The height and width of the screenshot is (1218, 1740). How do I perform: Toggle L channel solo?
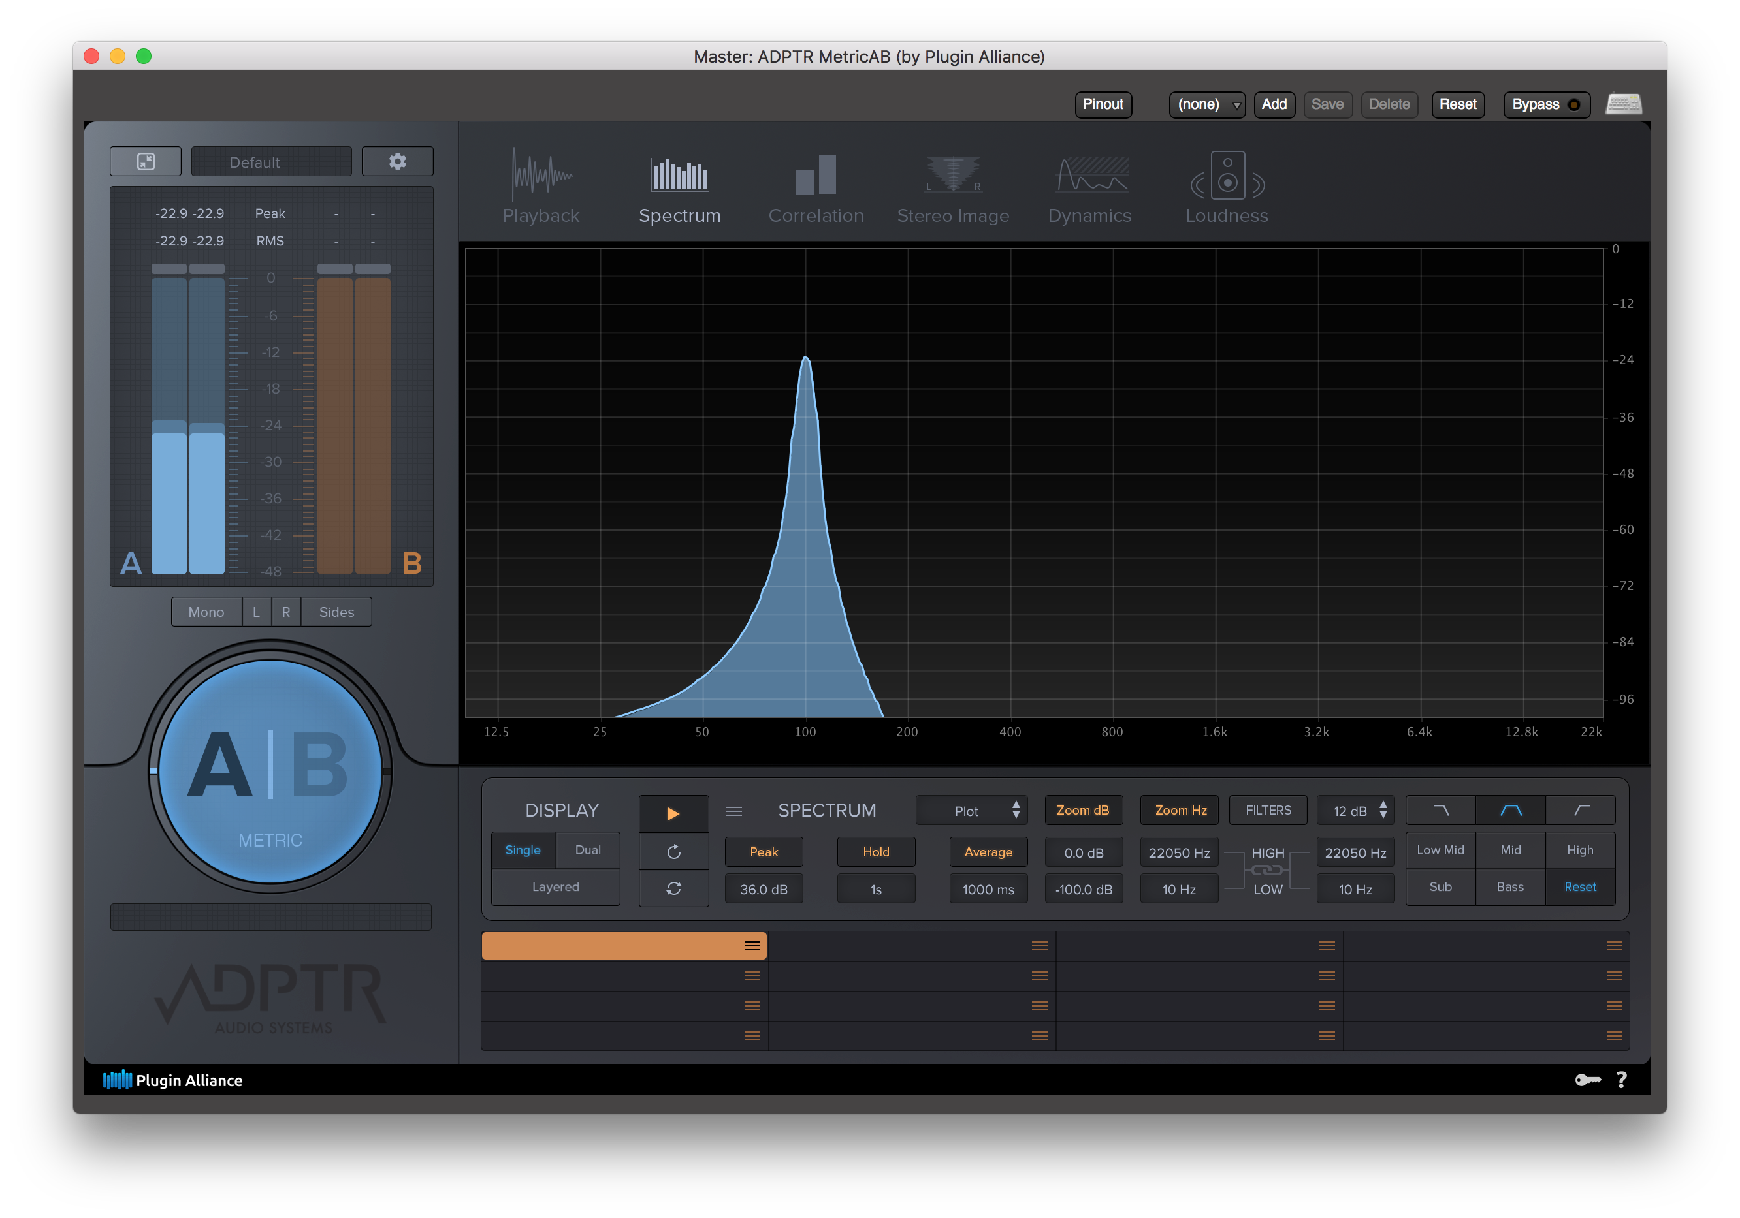pos(256,612)
